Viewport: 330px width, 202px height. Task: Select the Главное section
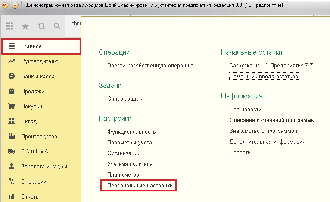coord(41,46)
